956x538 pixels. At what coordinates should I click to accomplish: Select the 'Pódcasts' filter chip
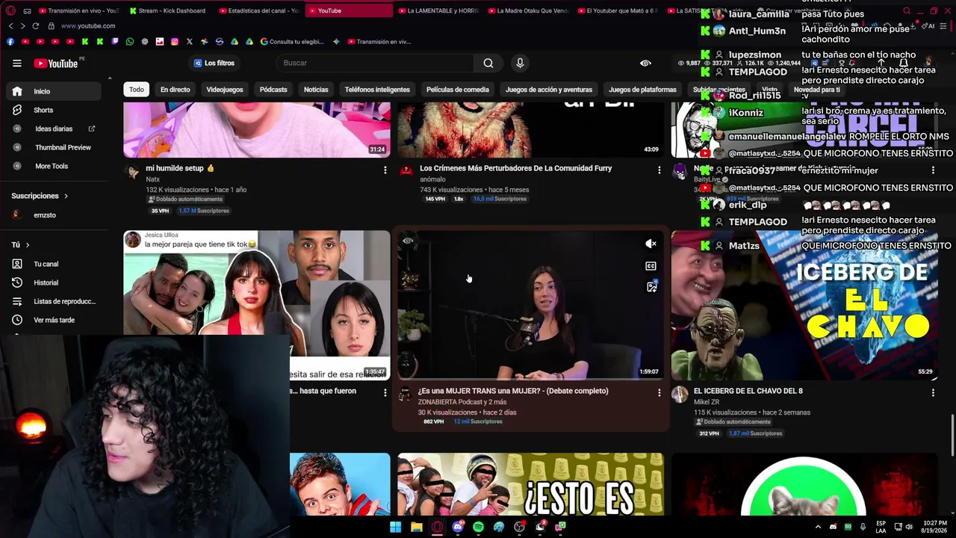tap(273, 90)
